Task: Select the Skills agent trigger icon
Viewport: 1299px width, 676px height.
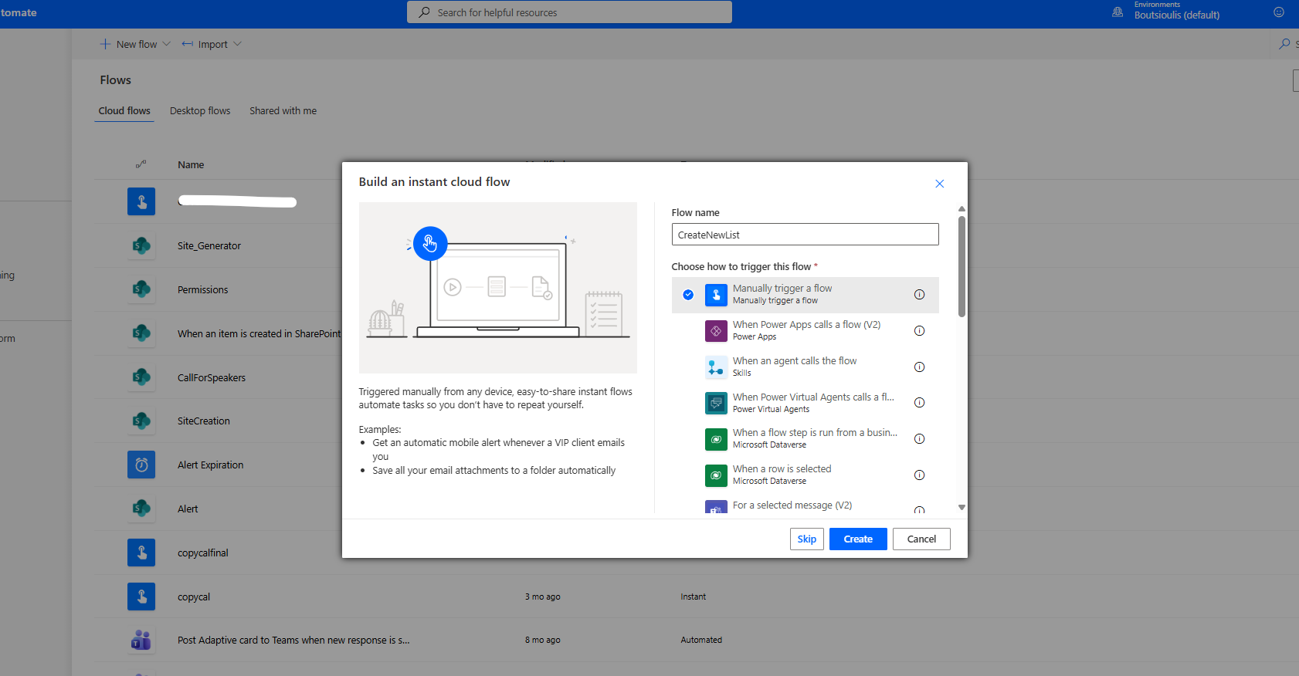Action: 716,367
